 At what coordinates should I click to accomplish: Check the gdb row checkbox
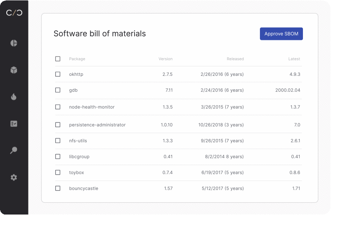pos(58,90)
